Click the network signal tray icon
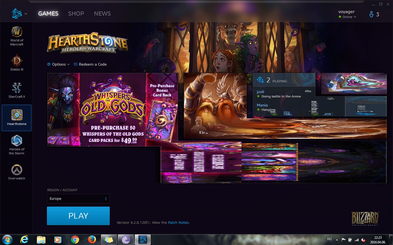The width and height of the screenshot is (393, 245). coord(357,240)
